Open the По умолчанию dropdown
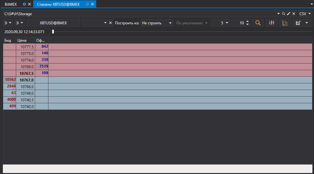314x174 pixels. point(192,23)
